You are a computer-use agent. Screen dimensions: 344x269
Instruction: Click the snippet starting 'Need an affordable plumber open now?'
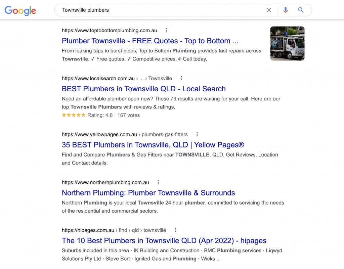(x=171, y=103)
